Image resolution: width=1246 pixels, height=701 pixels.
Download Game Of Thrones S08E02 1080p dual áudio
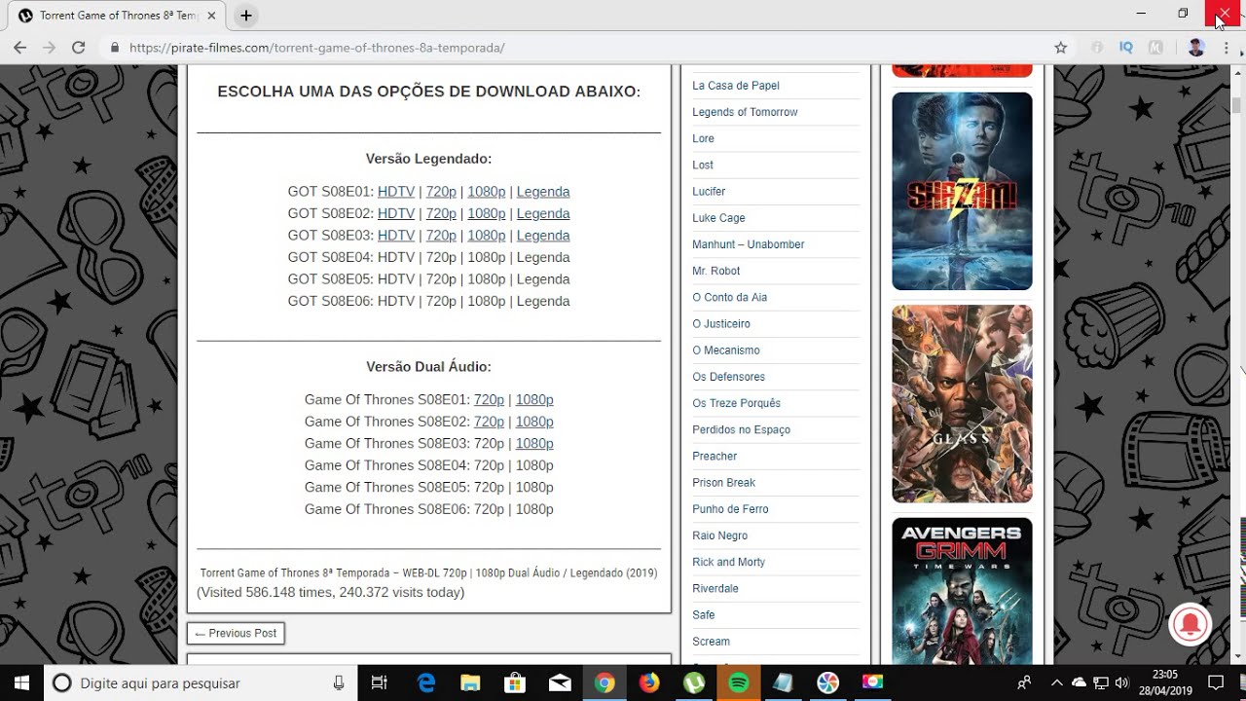coord(534,422)
